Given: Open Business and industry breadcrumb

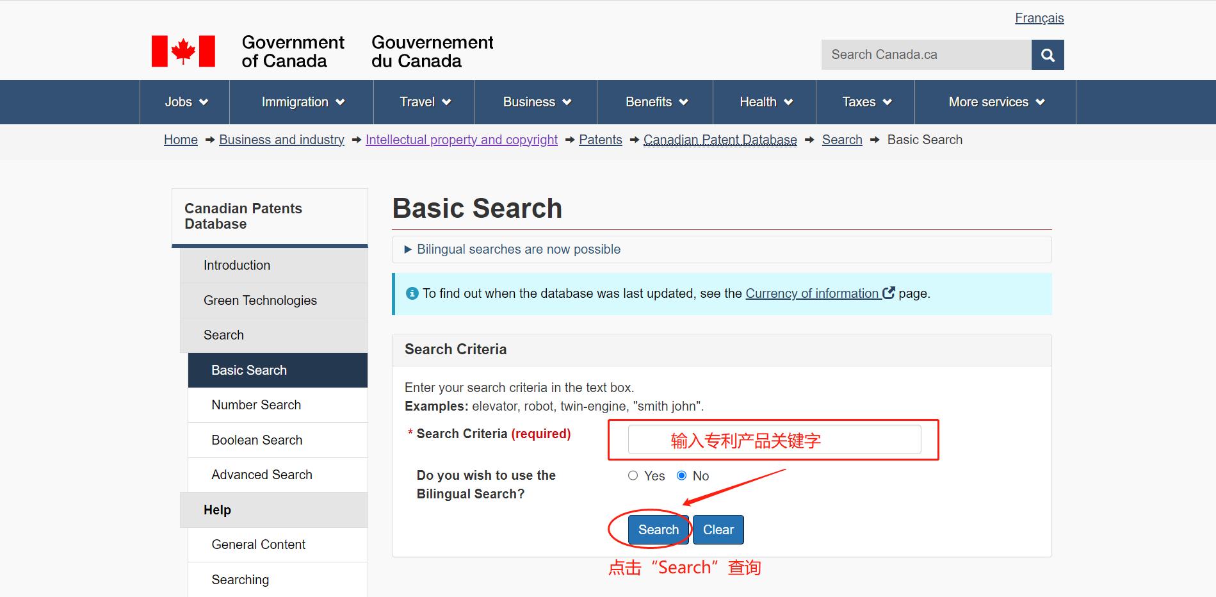Looking at the screenshot, I should [x=282, y=140].
